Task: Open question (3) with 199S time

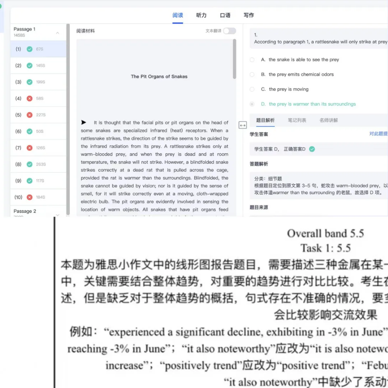Action: (38, 82)
